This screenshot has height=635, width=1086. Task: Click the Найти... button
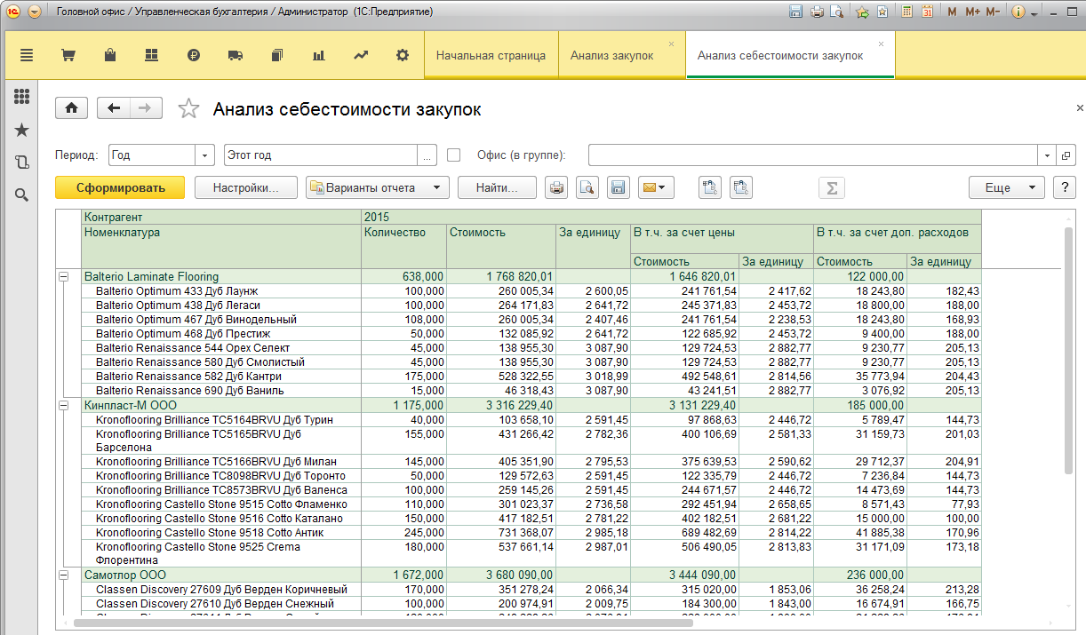[498, 187]
